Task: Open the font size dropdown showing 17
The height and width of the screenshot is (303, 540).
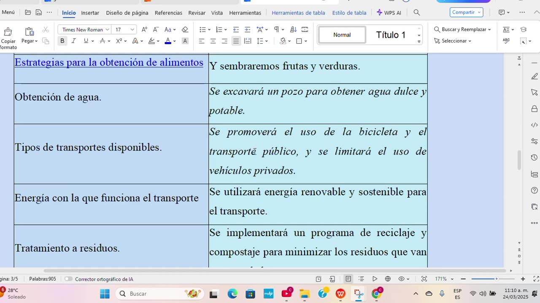Action: (x=132, y=29)
